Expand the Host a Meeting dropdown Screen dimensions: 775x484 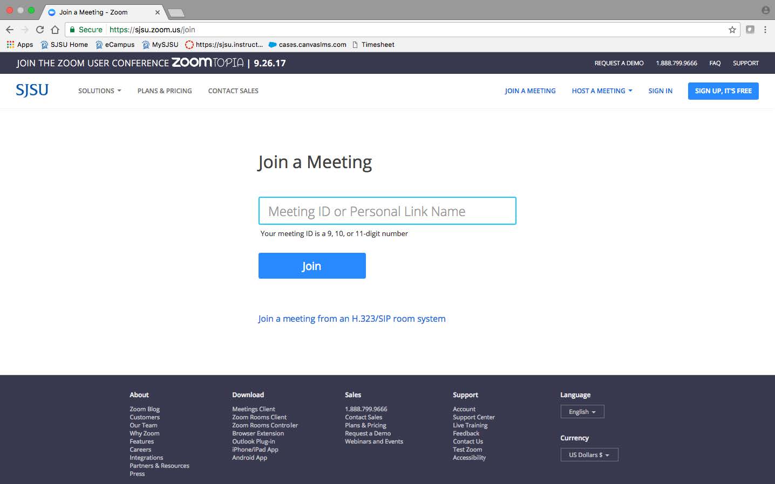coord(601,91)
